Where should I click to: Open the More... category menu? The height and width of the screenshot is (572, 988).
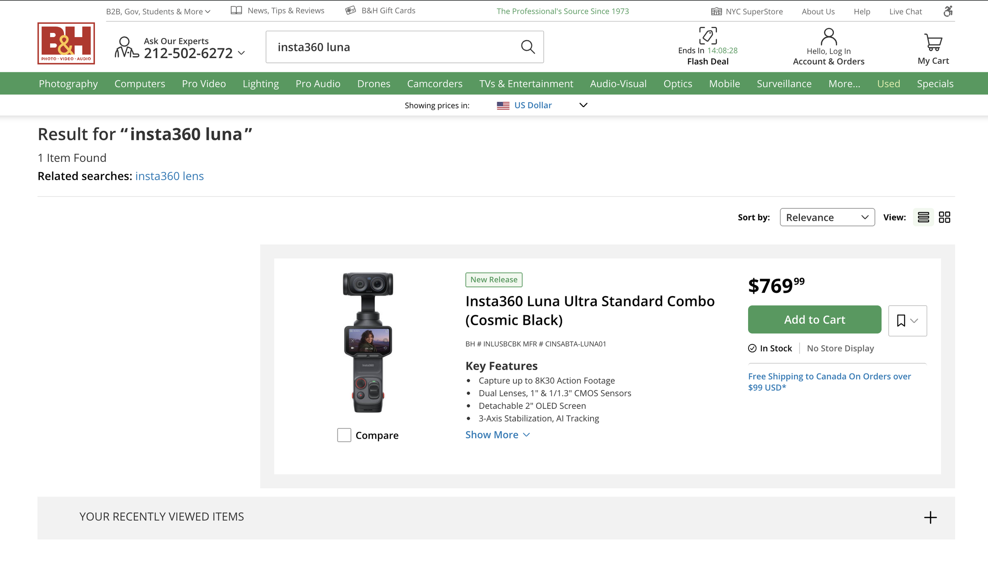coord(844,84)
